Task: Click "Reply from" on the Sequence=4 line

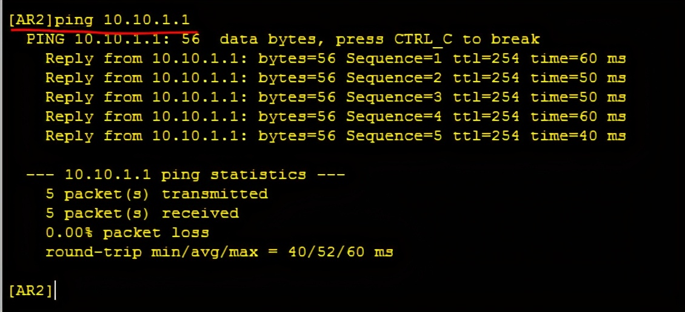Action: [93, 117]
